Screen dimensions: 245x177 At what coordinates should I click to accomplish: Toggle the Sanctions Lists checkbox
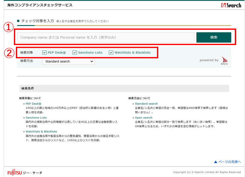(x=74, y=52)
